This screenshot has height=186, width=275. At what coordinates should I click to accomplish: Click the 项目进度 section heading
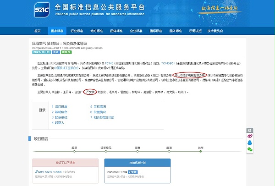[x=41, y=139]
